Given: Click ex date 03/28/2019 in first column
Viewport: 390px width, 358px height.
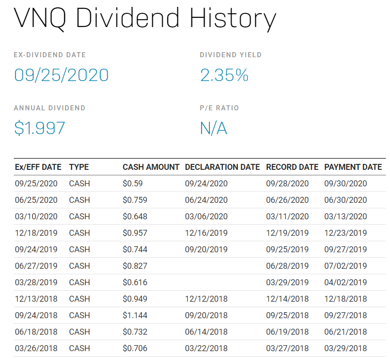Looking at the screenshot, I should (x=36, y=282).
